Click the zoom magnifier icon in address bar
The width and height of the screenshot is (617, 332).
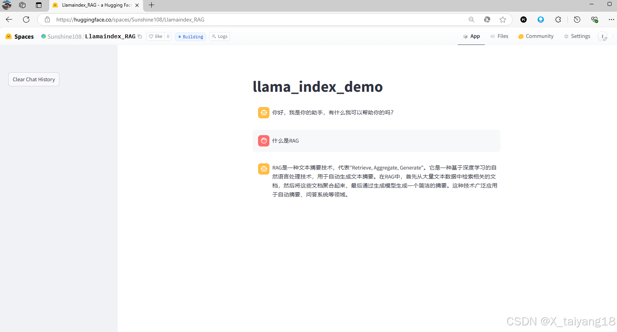pyautogui.click(x=472, y=20)
